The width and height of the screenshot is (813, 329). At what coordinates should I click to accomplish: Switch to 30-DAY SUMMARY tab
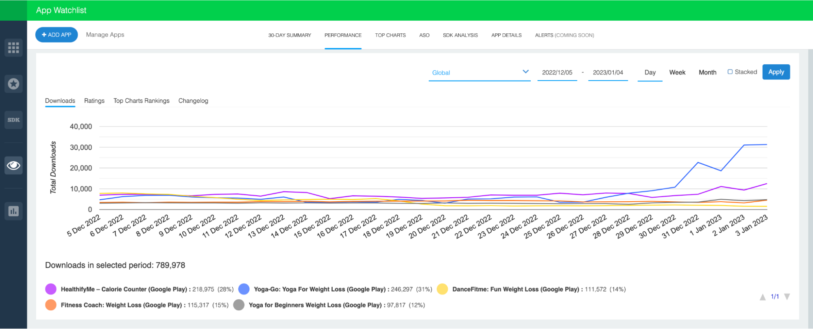pyautogui.click(x=290, y=35)
